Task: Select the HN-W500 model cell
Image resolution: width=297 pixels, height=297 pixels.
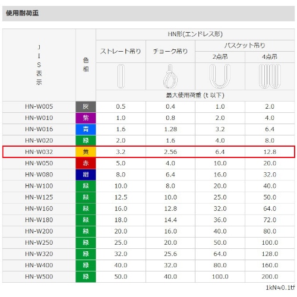Action: (x=39, y=277)
